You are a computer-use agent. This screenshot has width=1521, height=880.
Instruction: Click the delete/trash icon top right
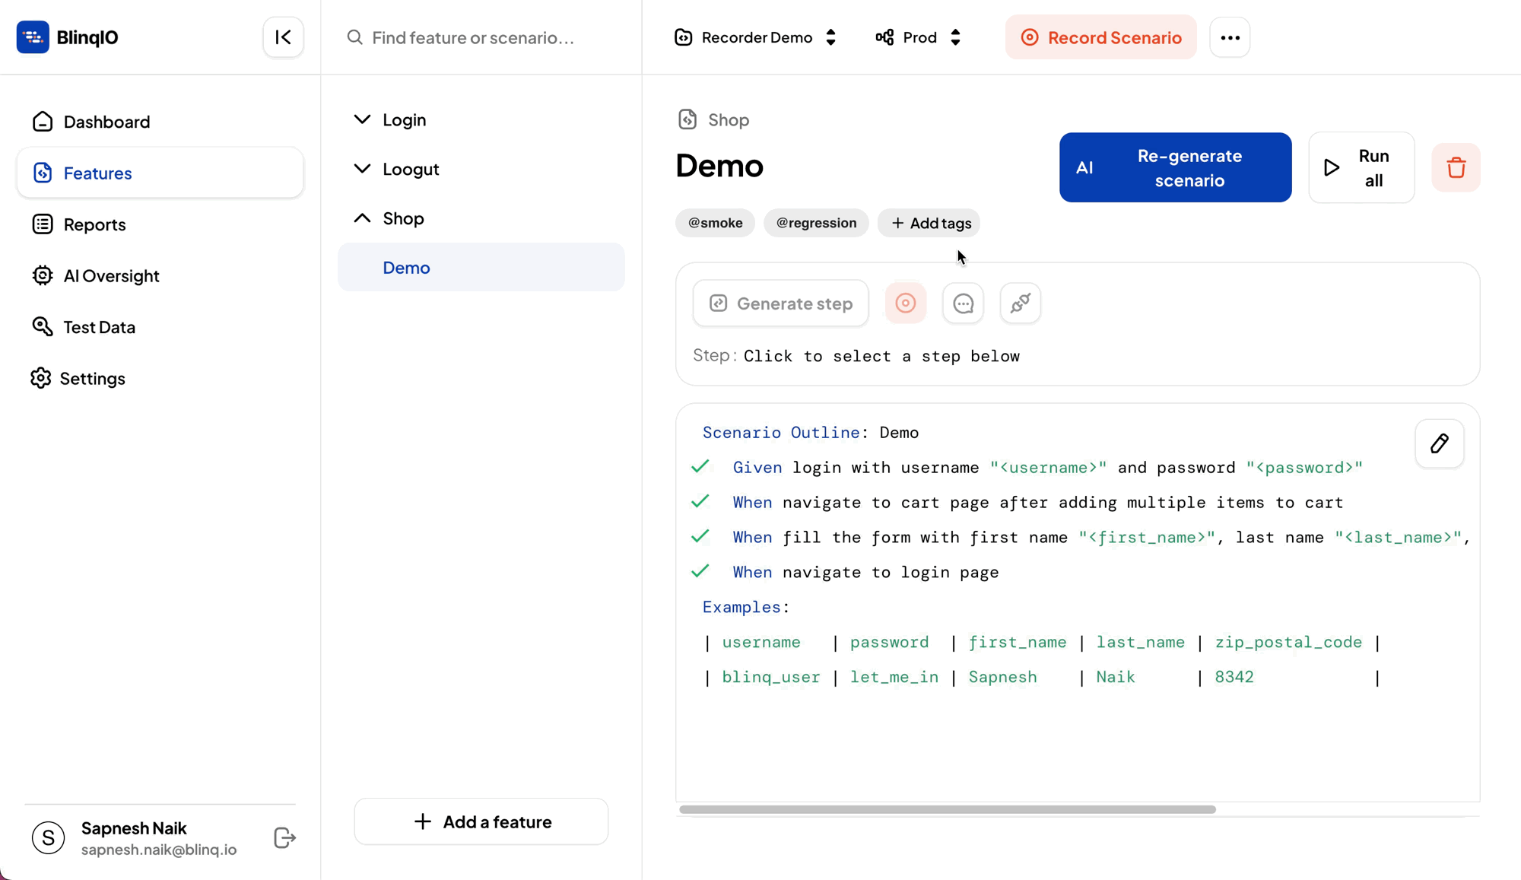1457,167
